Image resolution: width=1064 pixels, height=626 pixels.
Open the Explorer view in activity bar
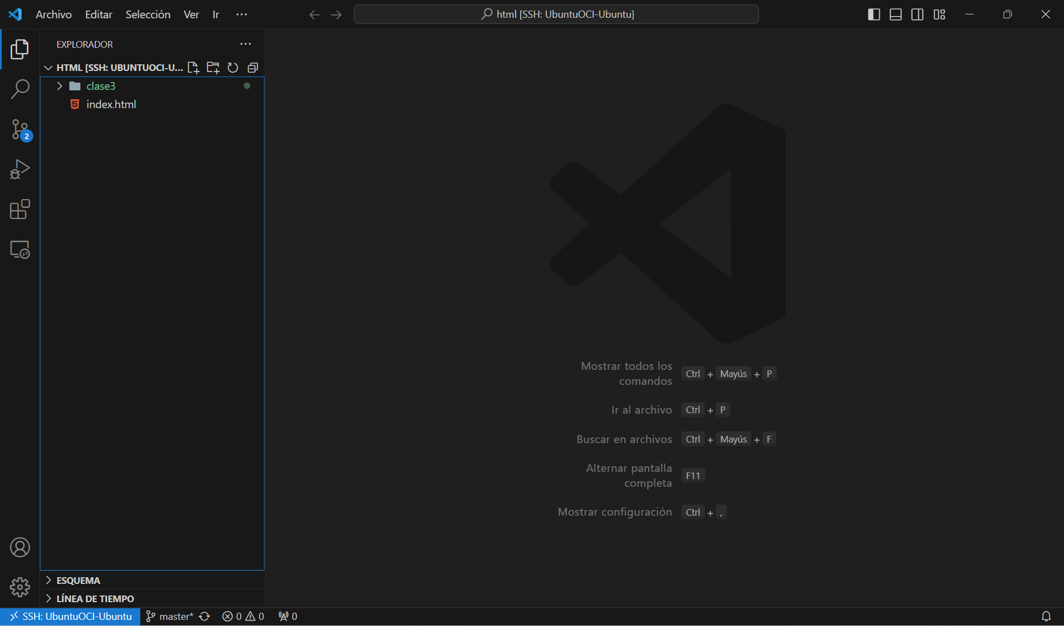tap(20, 49)
